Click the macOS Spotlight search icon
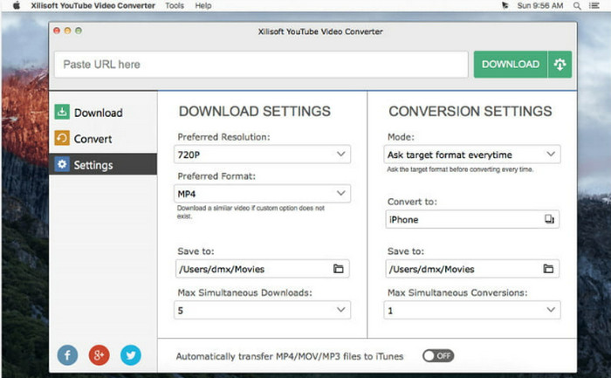The height and width of the screenshot is (378, 611). [579, 5]
